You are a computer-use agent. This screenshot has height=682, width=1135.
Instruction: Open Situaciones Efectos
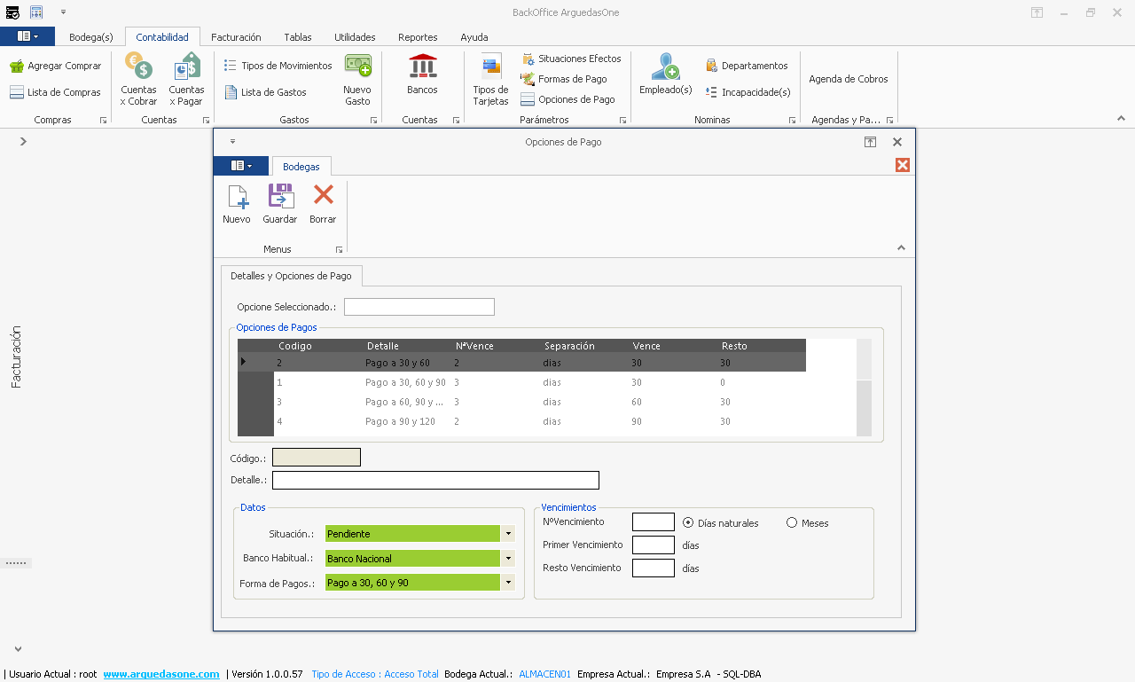point(571,59)
